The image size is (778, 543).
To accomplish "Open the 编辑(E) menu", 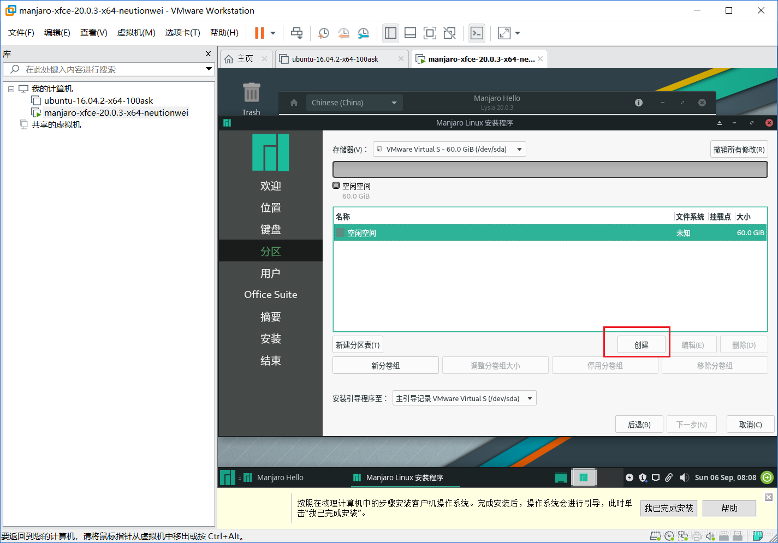I will point(57,33).
